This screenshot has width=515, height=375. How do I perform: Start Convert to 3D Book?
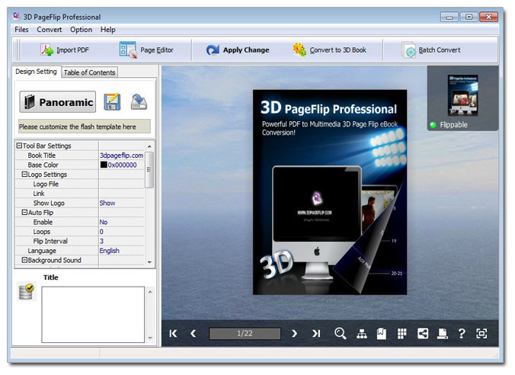(x=329, y=50)
